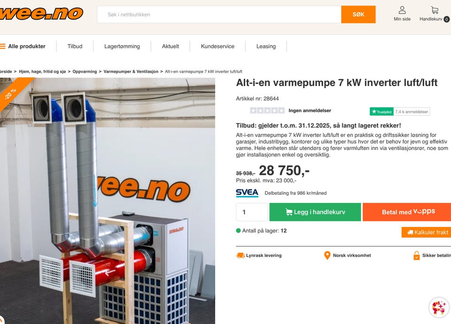This screenshot has height=324, width=451.
Task: Open the Handlekurv shopping cart icon
Action: (x=435, y=10)
